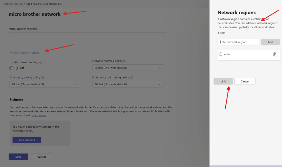Go to Network topology breadcrumb
282x167 pixels.
(14, 4)
